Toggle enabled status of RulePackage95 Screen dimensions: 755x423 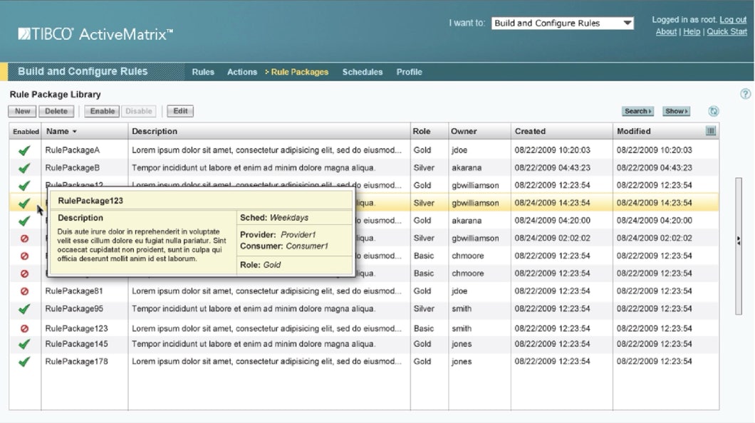(x=24, y=309)
